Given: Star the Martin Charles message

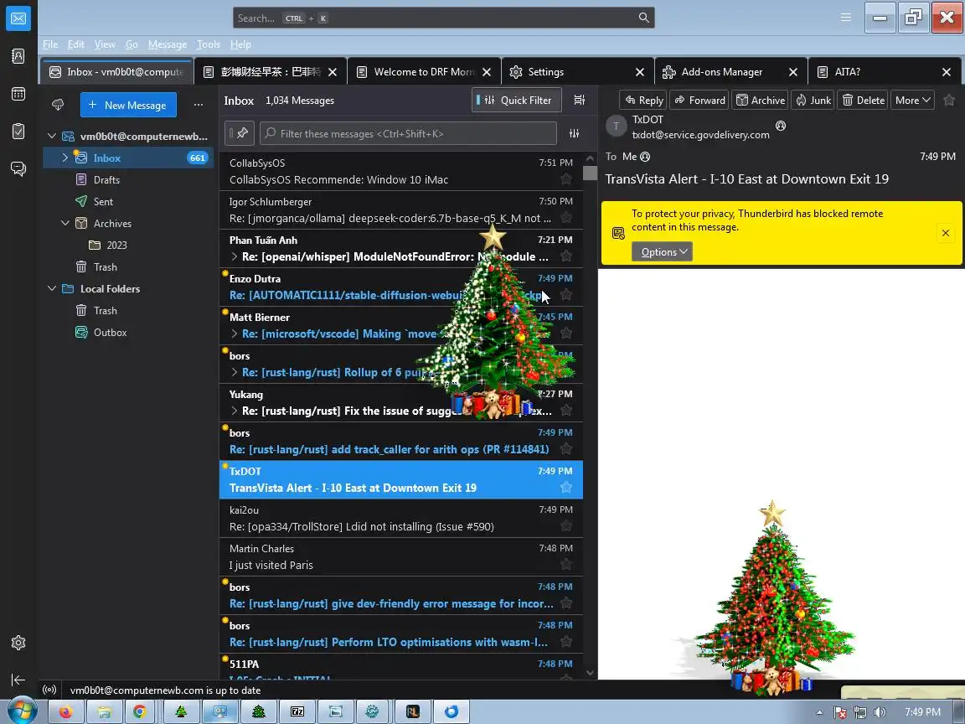Looking at the screenshot, I should [x=566, y=565].
